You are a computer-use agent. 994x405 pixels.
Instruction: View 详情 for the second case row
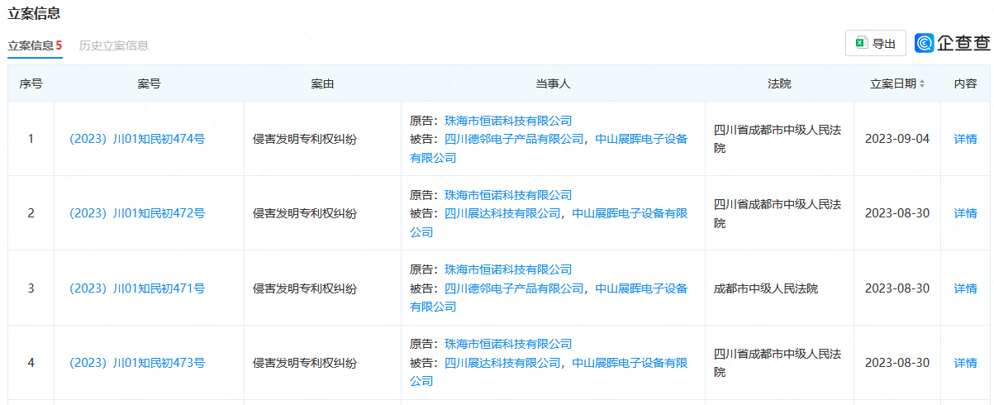[965, 213]
